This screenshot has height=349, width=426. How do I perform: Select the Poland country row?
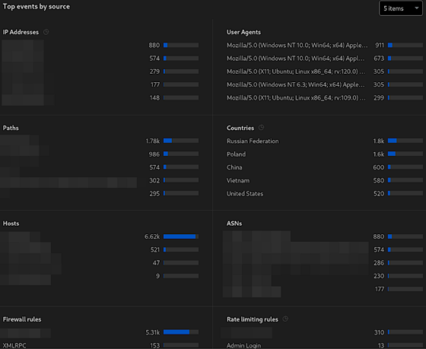tap(325, 154)
